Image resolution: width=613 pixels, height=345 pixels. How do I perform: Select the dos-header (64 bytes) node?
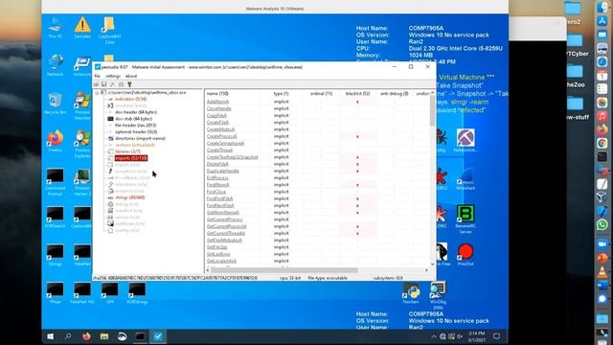(x=136, y=112)
